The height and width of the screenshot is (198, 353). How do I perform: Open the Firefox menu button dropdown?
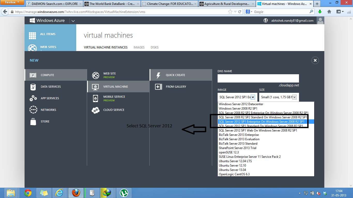click(x=13, y=3)
